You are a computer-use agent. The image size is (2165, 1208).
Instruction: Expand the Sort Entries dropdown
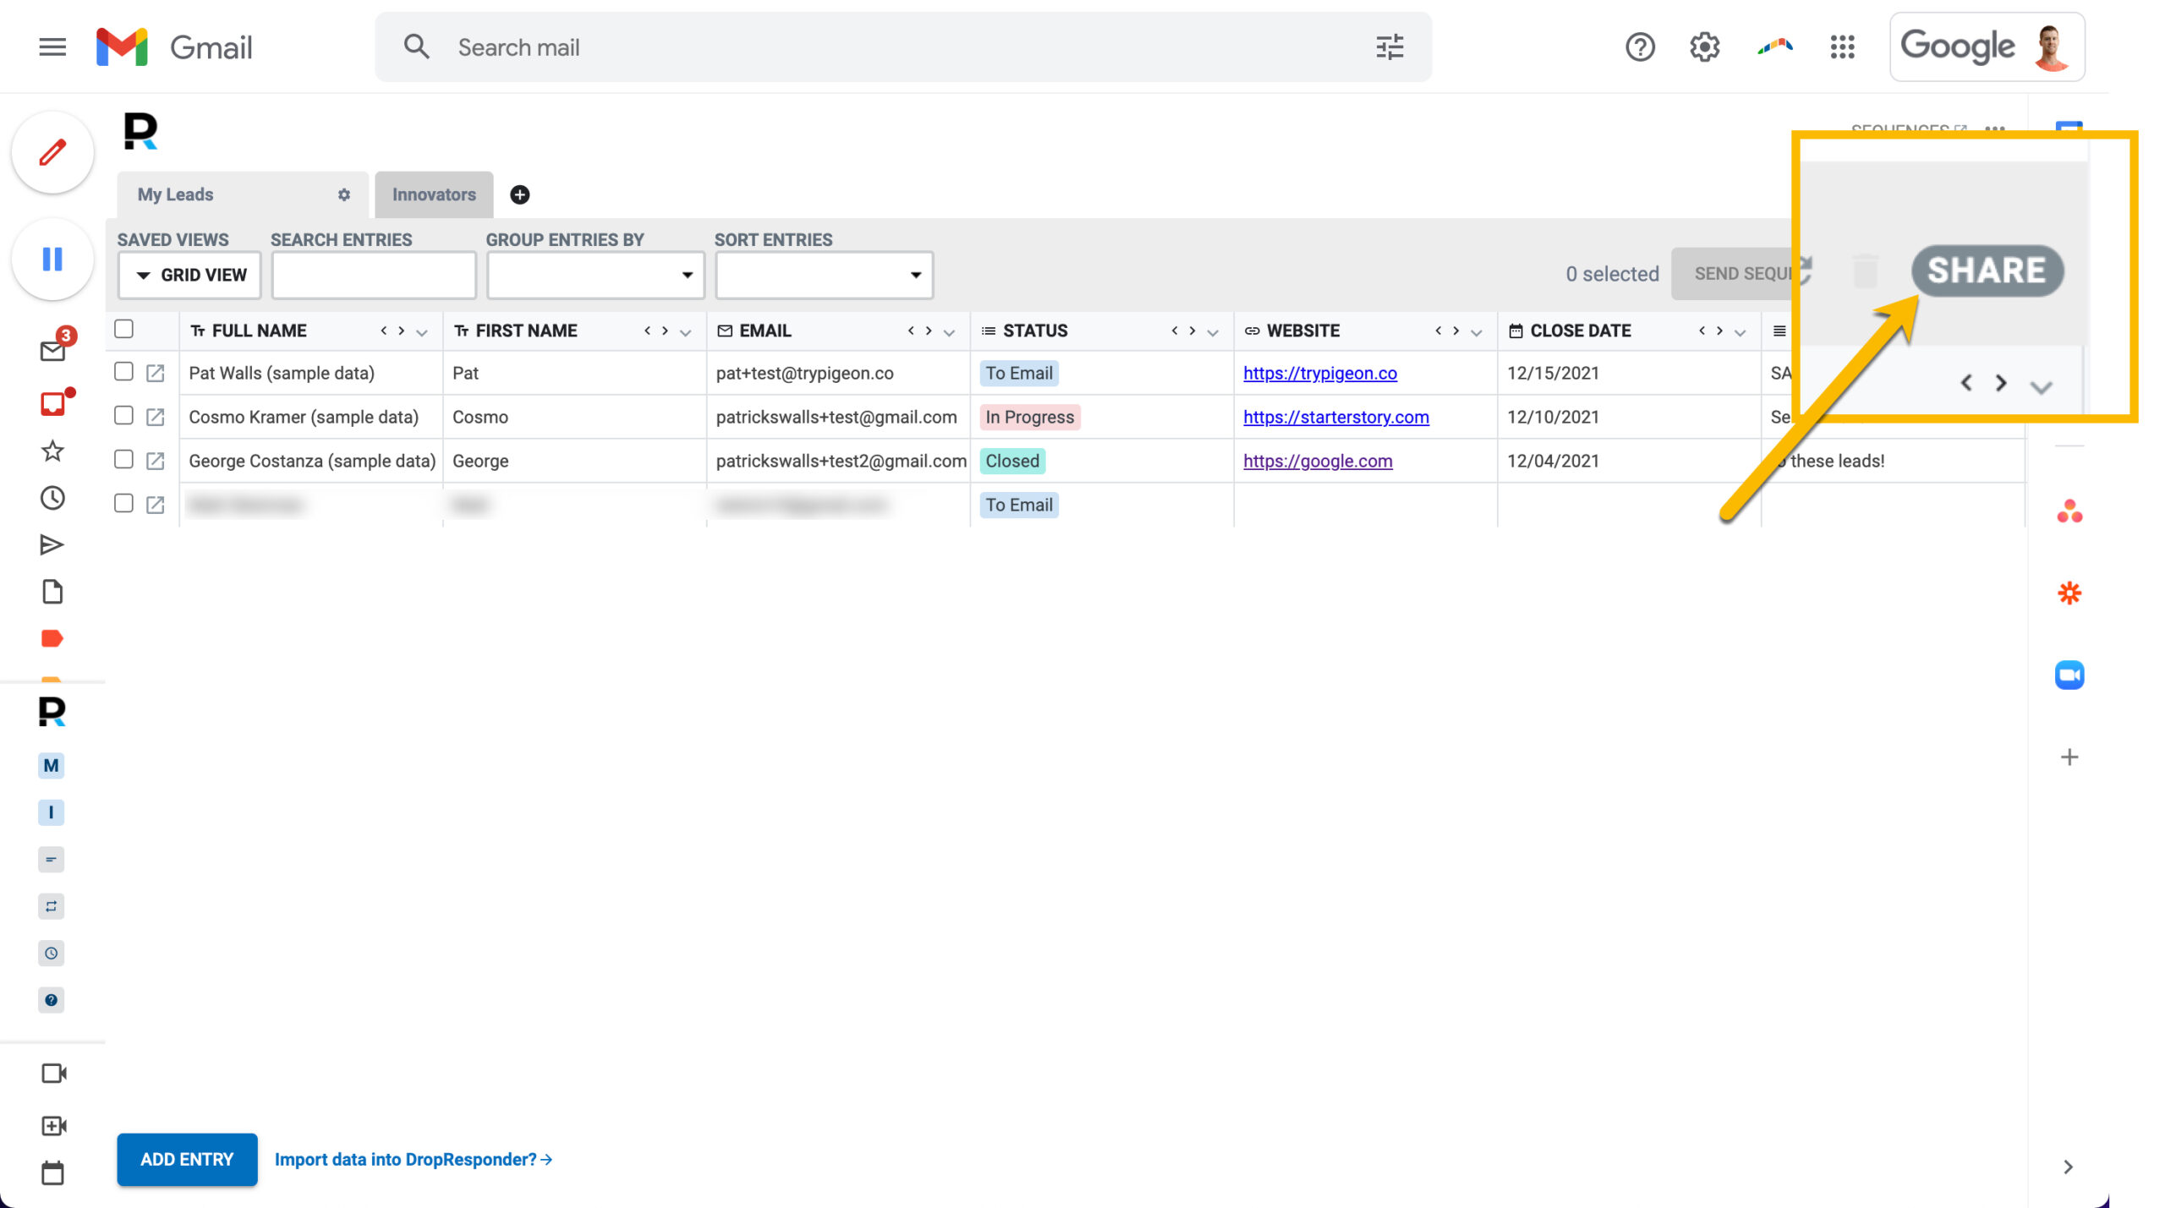pyautogui.click(x=824, y=275)
